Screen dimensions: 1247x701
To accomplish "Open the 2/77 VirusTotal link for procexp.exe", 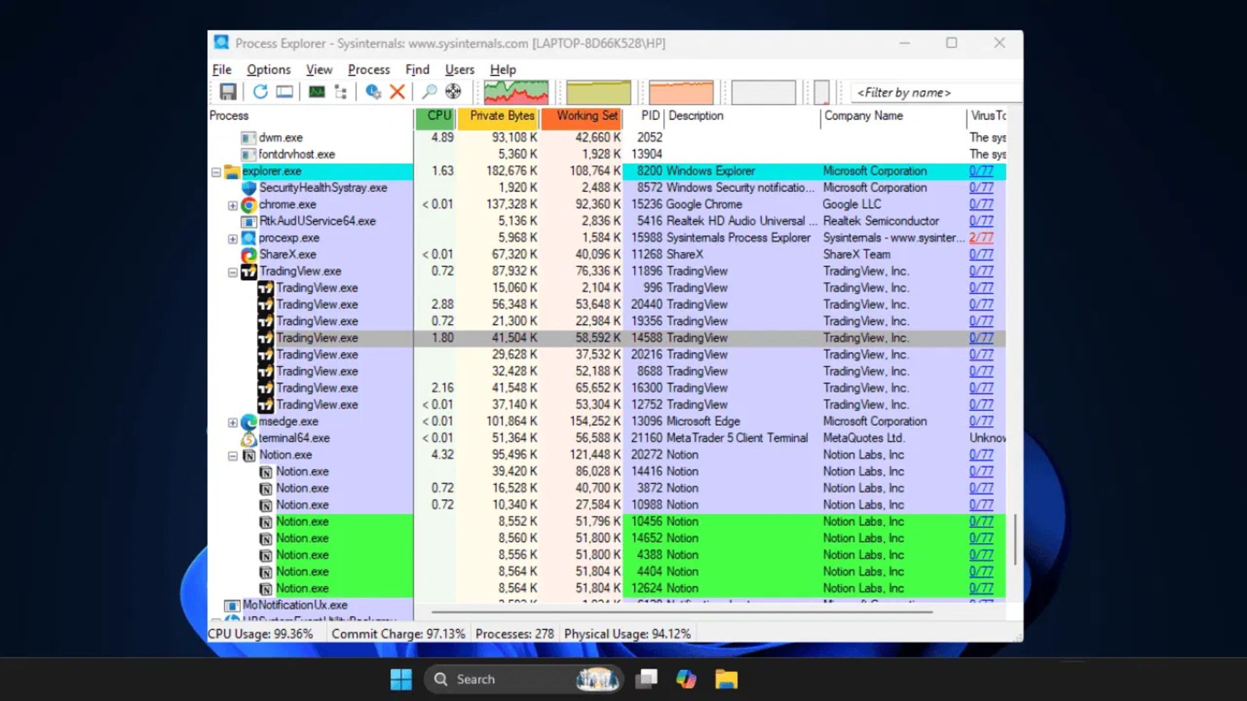I will pyautogui.click(x=982, y=238).
